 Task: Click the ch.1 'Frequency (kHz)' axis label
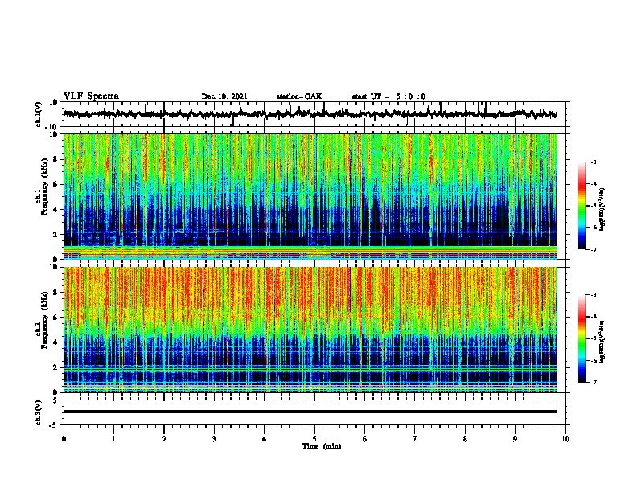(44, 187)
